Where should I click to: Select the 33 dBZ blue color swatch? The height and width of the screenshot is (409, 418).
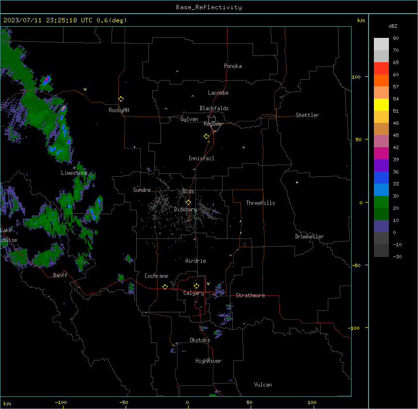381,177
